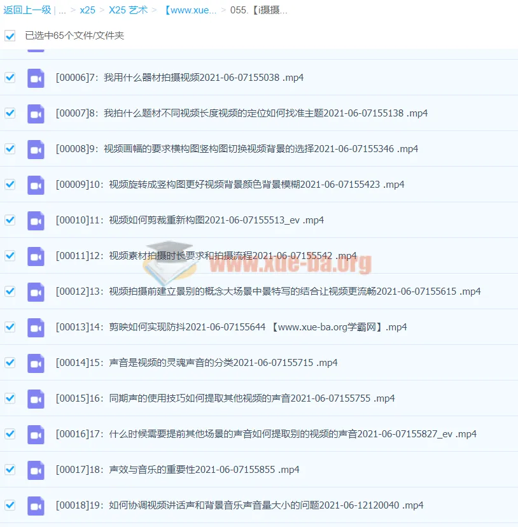Uncheck the checkbox for file [00007]8

10,113
